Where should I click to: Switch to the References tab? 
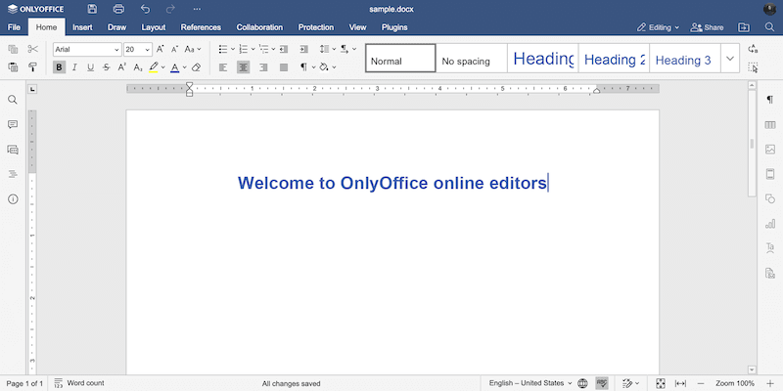[201, 27]
